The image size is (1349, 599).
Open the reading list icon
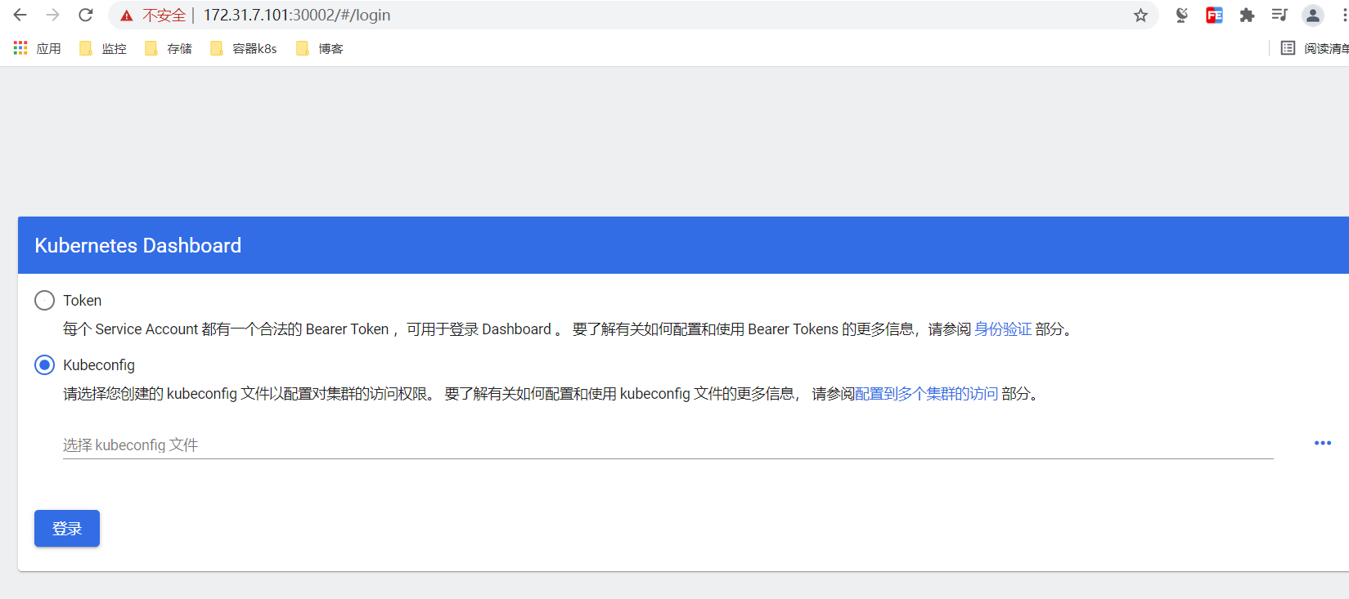point(1288,48)
